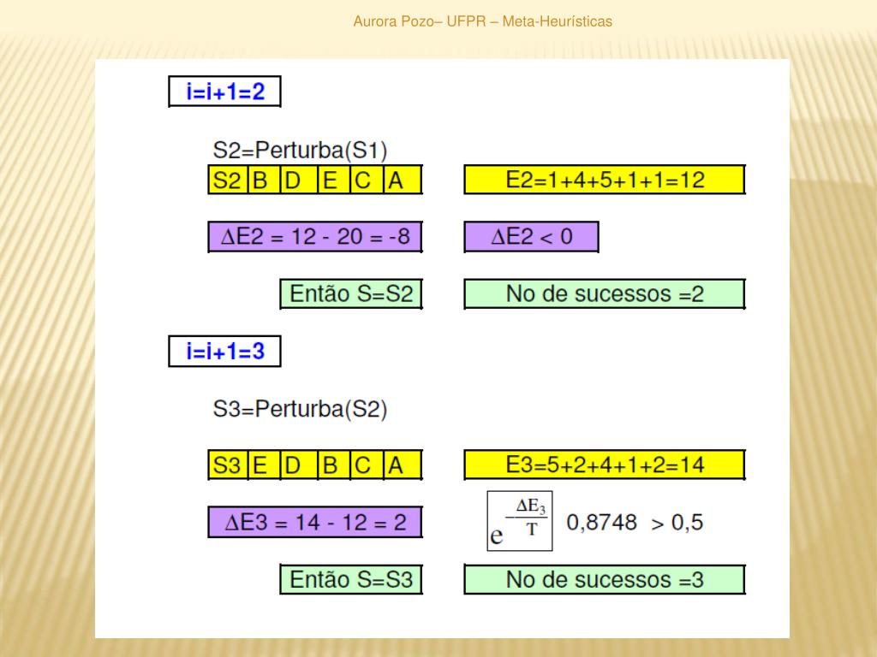Click cell 'B' in the S3 row

tap(334, 465)
